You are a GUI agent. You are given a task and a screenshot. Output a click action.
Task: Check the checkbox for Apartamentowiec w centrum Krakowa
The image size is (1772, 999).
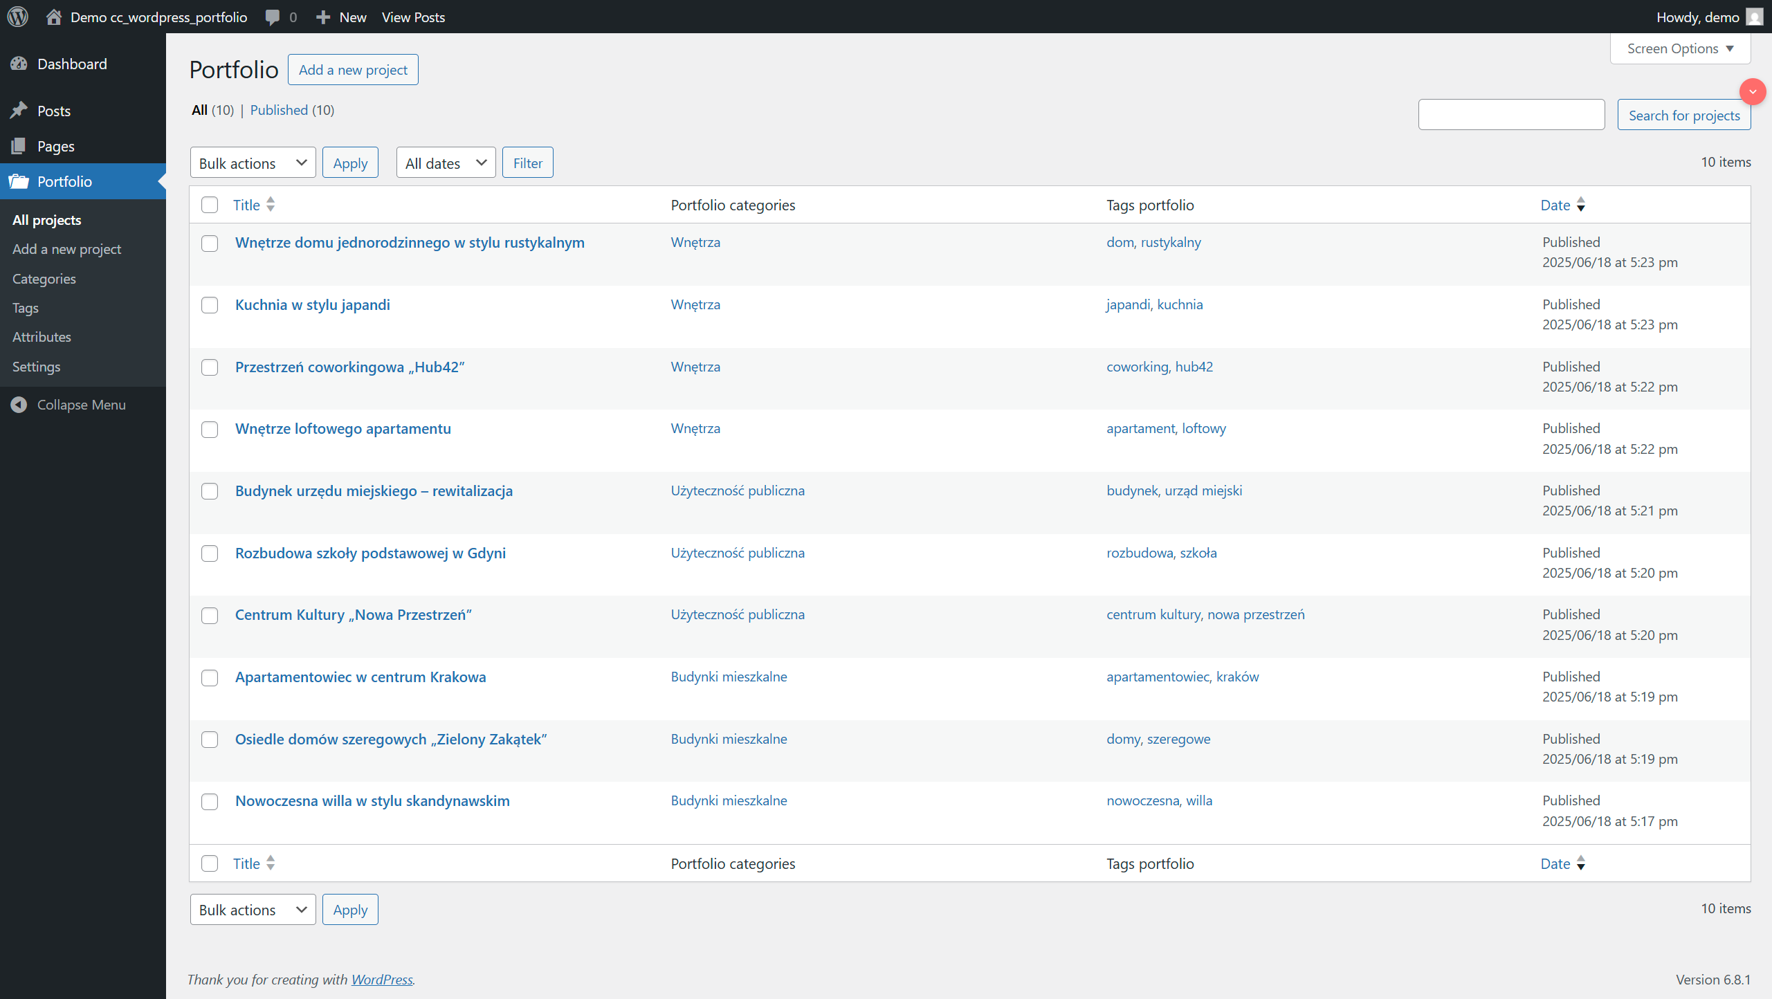coord(210,678)
